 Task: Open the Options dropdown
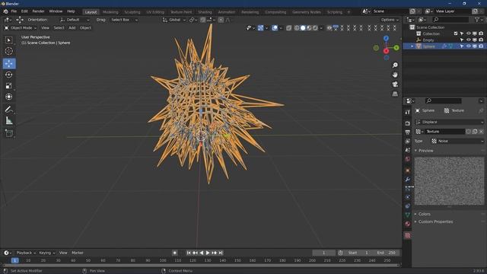click(x=390, y=20)
